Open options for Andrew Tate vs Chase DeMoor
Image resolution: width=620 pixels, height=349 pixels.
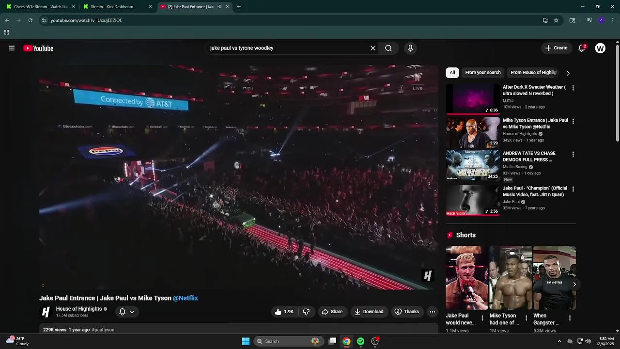click(x=573, y=154)
